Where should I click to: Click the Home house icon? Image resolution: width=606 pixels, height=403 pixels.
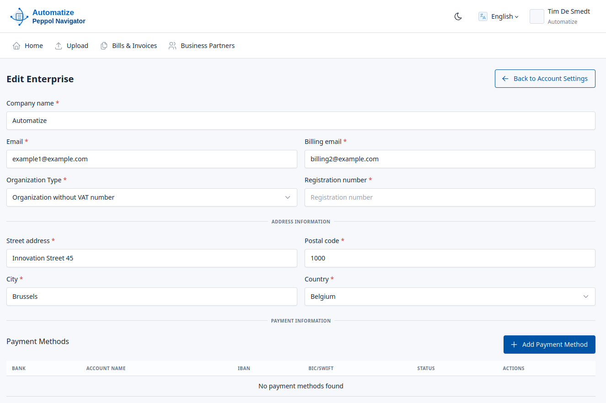click(16, 46)
